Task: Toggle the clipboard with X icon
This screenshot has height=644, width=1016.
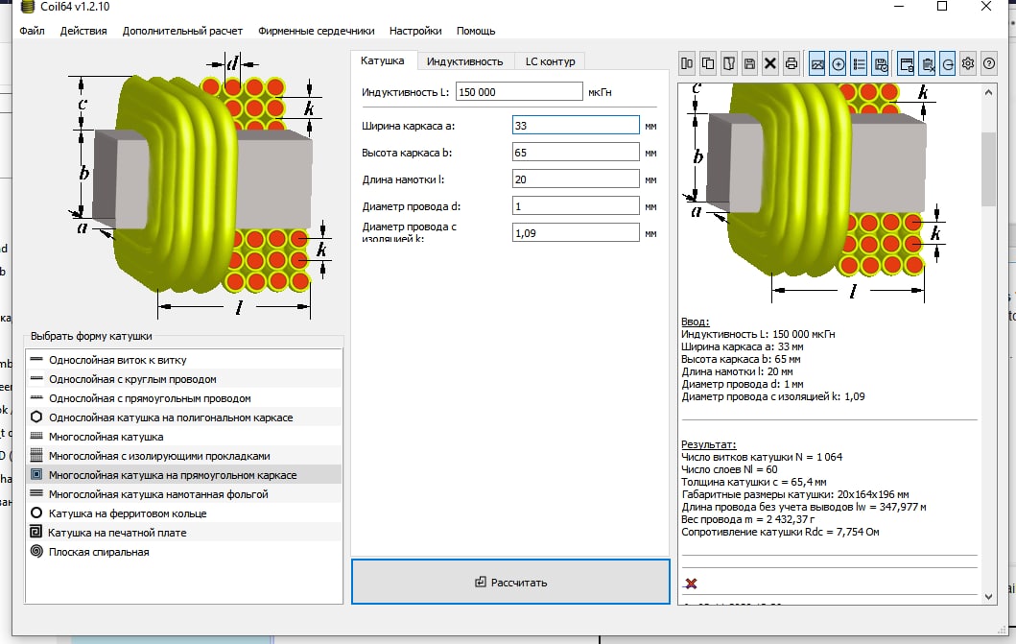Action: tap(927, 64)
